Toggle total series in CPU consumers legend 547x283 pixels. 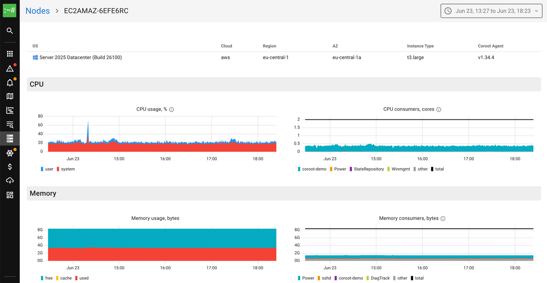[438, 169]
